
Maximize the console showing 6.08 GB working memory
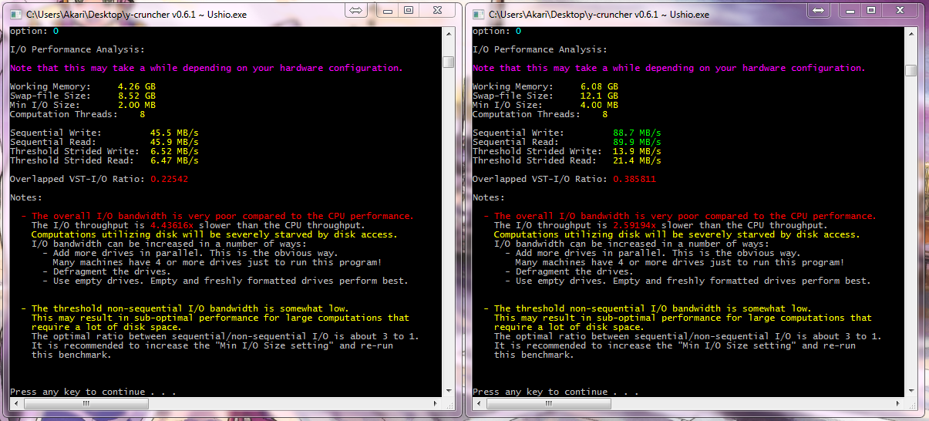pos(870,9)
